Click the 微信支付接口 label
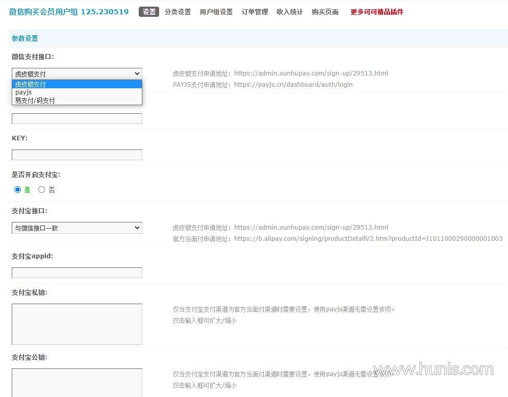Image resolution: width=508 pixels, height=397 pixels. [x=33, y=57]
